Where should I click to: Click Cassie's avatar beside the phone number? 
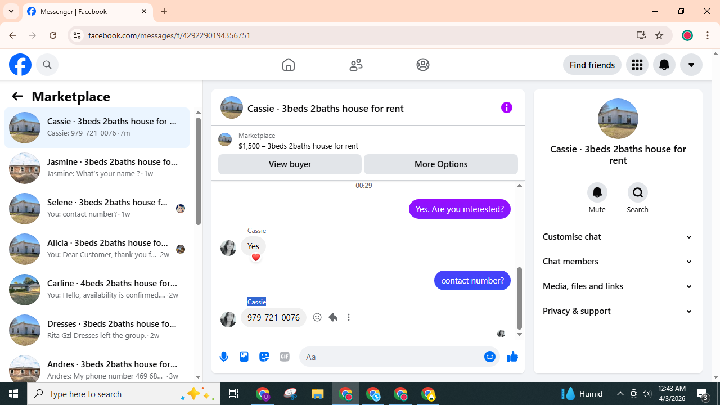[228, 319]
